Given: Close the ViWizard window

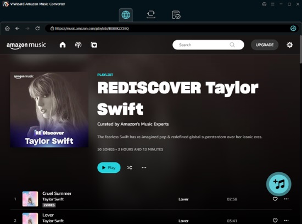Looking at the screenshot, I should click(298, 4).
